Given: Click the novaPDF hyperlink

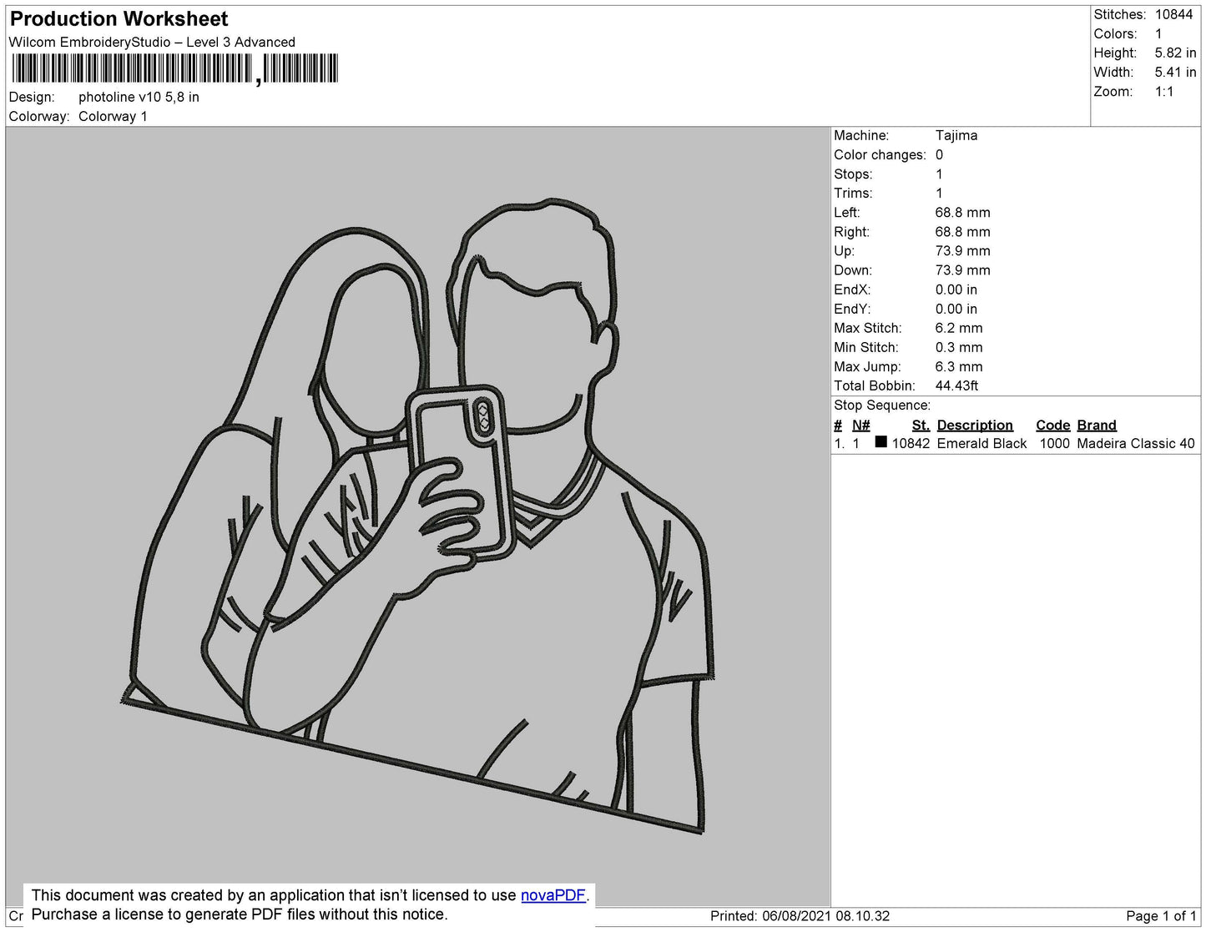Looking at the screenshot, I should pos(553,895).
